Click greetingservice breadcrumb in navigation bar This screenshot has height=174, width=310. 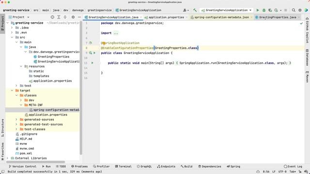(x=99, y=10)
